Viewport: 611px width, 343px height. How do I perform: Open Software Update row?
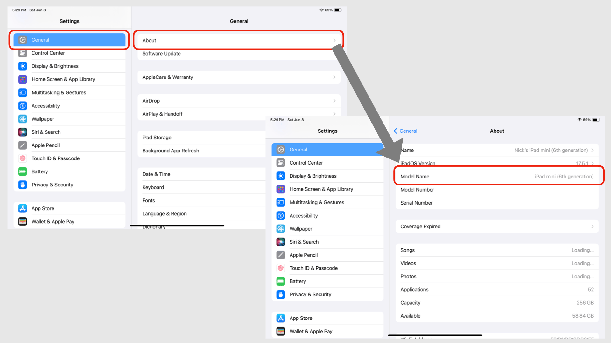tap(239, 54)
